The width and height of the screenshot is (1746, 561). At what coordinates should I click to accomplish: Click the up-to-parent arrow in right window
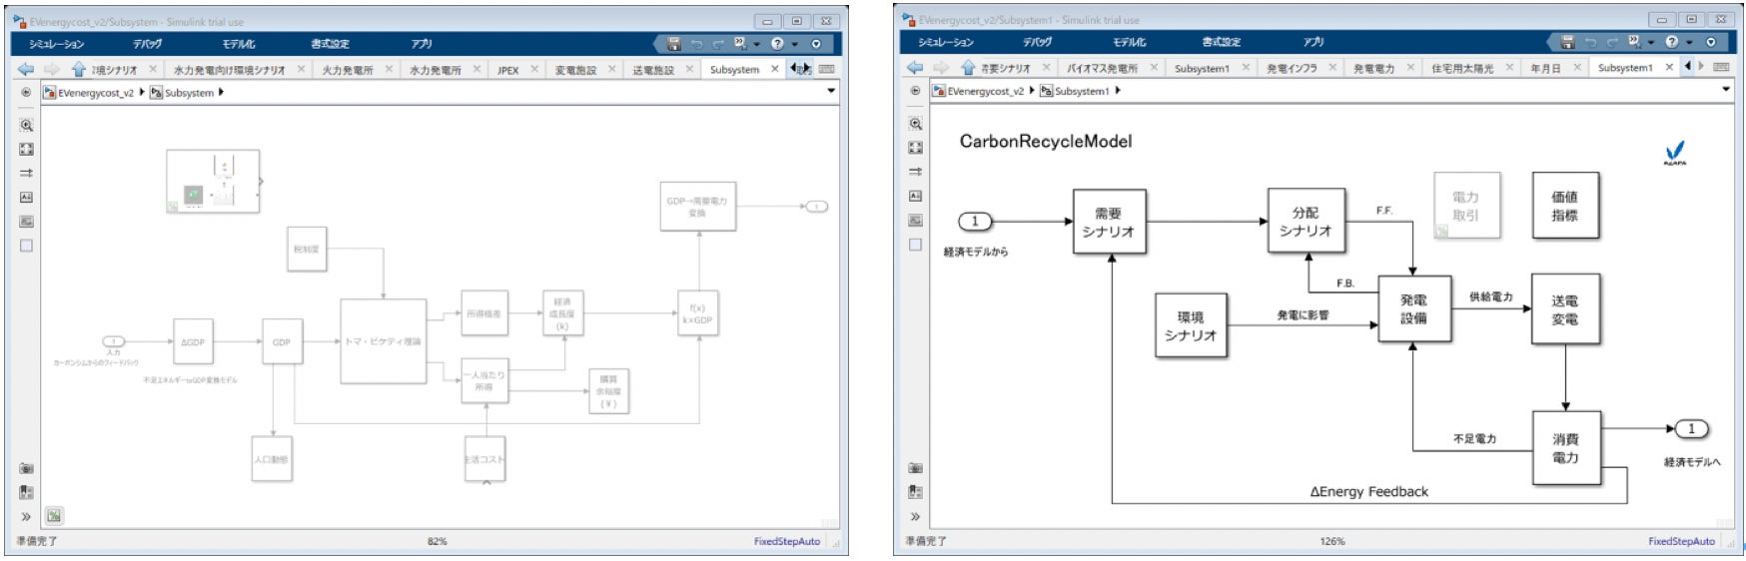[968, 67]
